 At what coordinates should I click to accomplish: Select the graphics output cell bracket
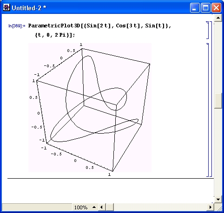[208, 110]
